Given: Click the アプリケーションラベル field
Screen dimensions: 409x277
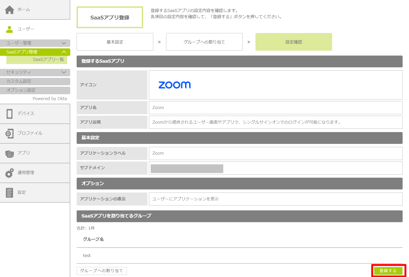Looking at the screenshot, I should click(276, 153).
